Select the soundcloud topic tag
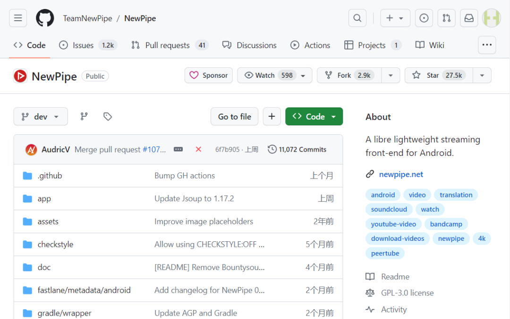This screenshot has height=319, width=510. pos(389,209)
